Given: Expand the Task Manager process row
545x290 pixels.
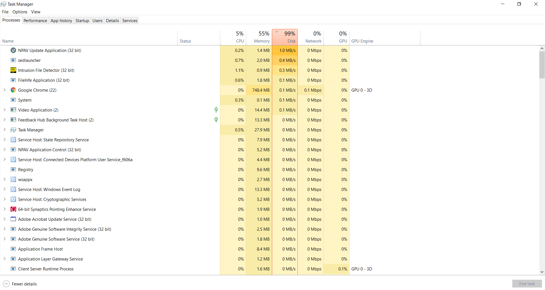Looking at the screenshot, I should [5, 130].
